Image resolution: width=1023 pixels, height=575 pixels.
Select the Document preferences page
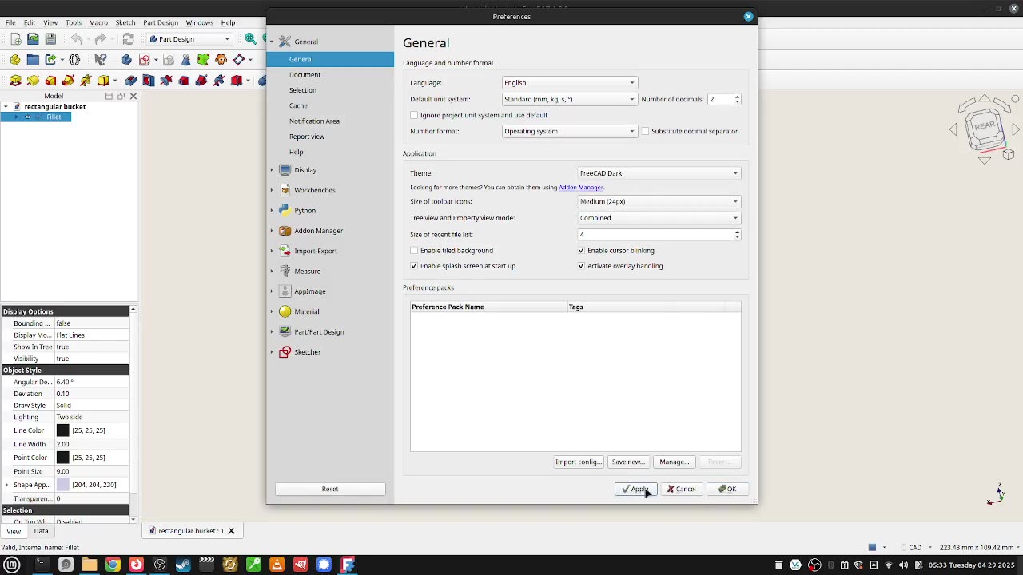click(305, 75)
